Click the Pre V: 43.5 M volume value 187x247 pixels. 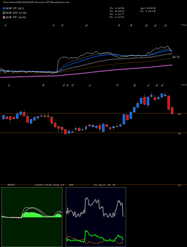pos(148,11)
